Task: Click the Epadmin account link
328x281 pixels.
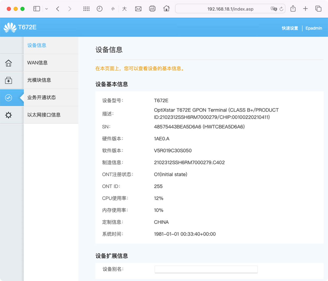Action: click(x=314, y=28)
